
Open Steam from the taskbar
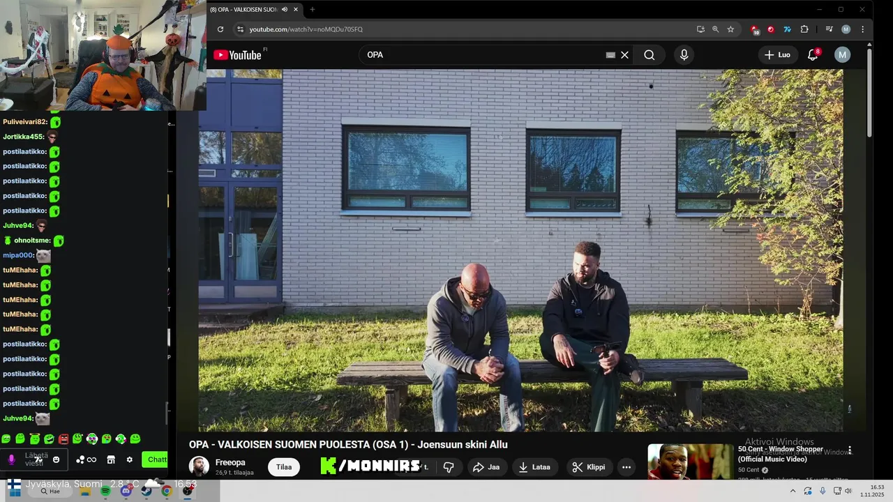tap(146, 491)
